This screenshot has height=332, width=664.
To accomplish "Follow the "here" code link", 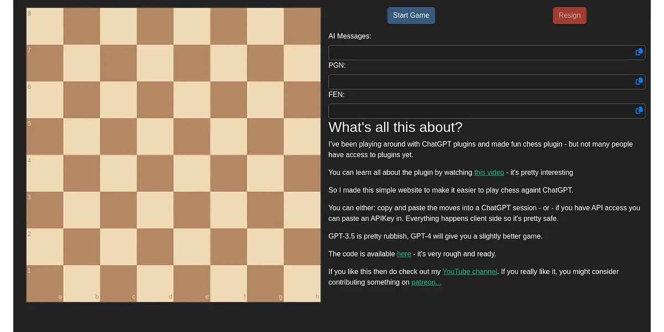I will [x=404, y=254].
